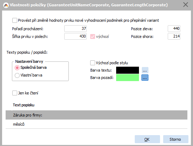Cancel with the Storno button
The height and width of the screenshot is (146, 193).
click(x=176, y=139)
